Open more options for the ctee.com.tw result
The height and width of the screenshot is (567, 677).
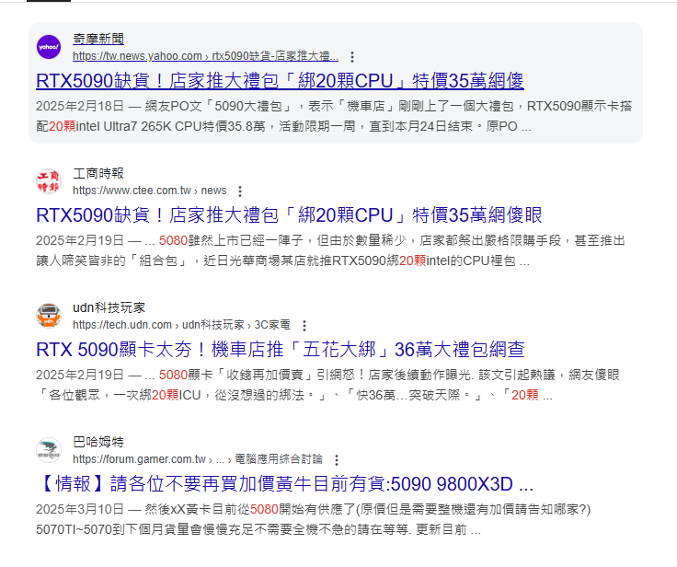240,191
